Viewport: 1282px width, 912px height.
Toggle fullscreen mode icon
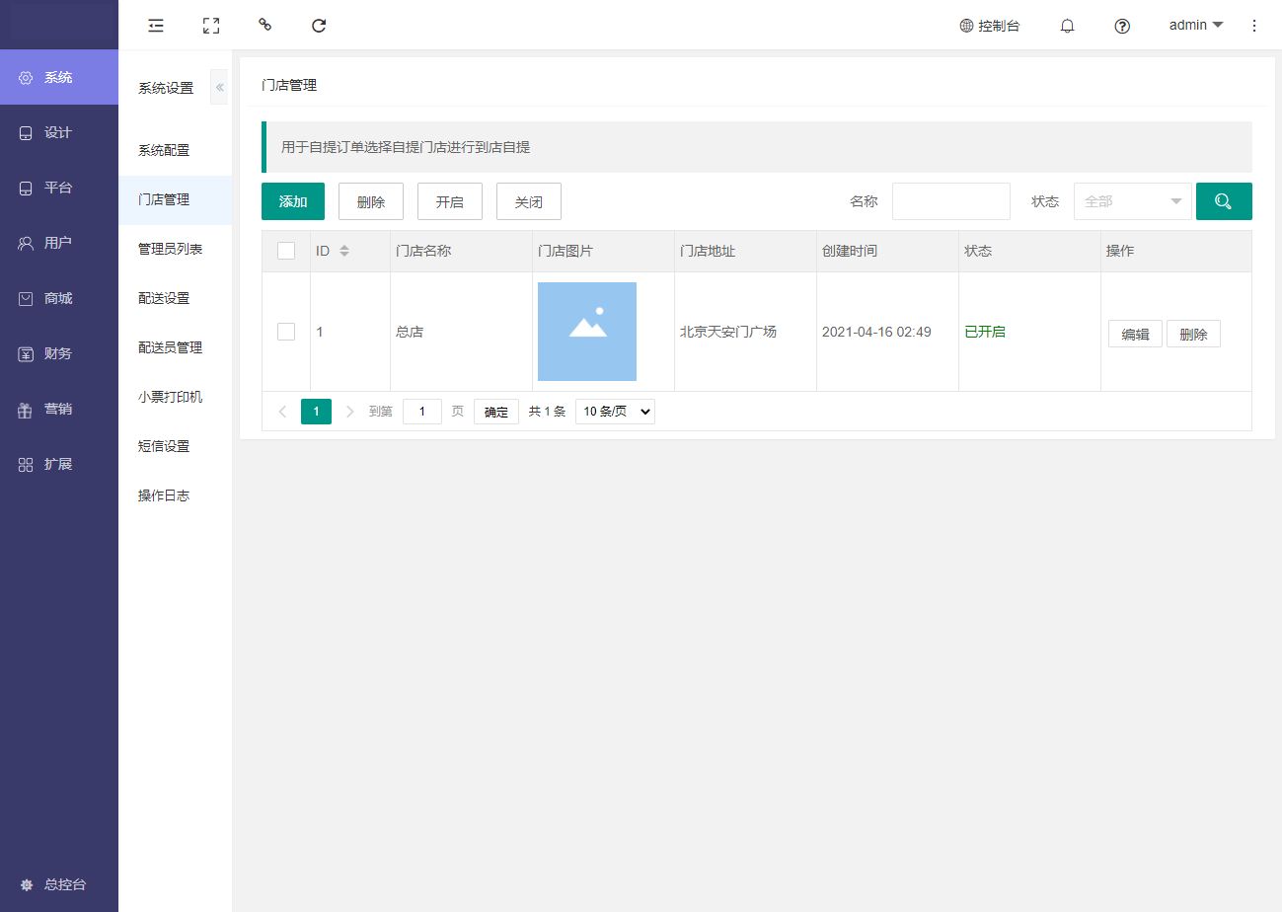point(210,26)
